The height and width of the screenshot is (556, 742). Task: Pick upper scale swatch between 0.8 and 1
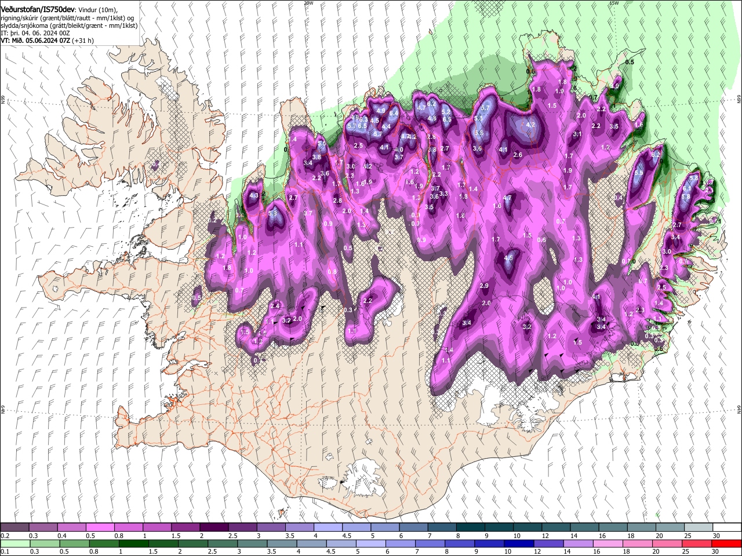(x=128, y=528)
